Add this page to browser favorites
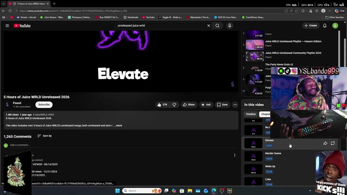This screenshot has width=347, height=195. click(x=296, y=11)
